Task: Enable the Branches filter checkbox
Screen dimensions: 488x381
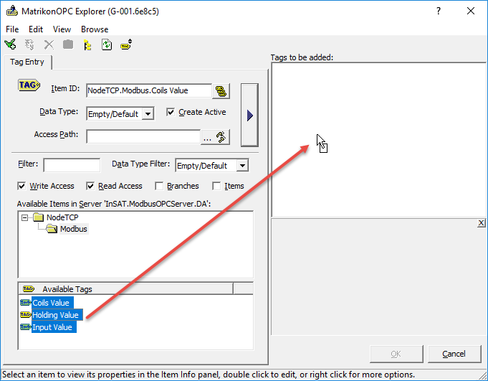Action: pos(159,186)
